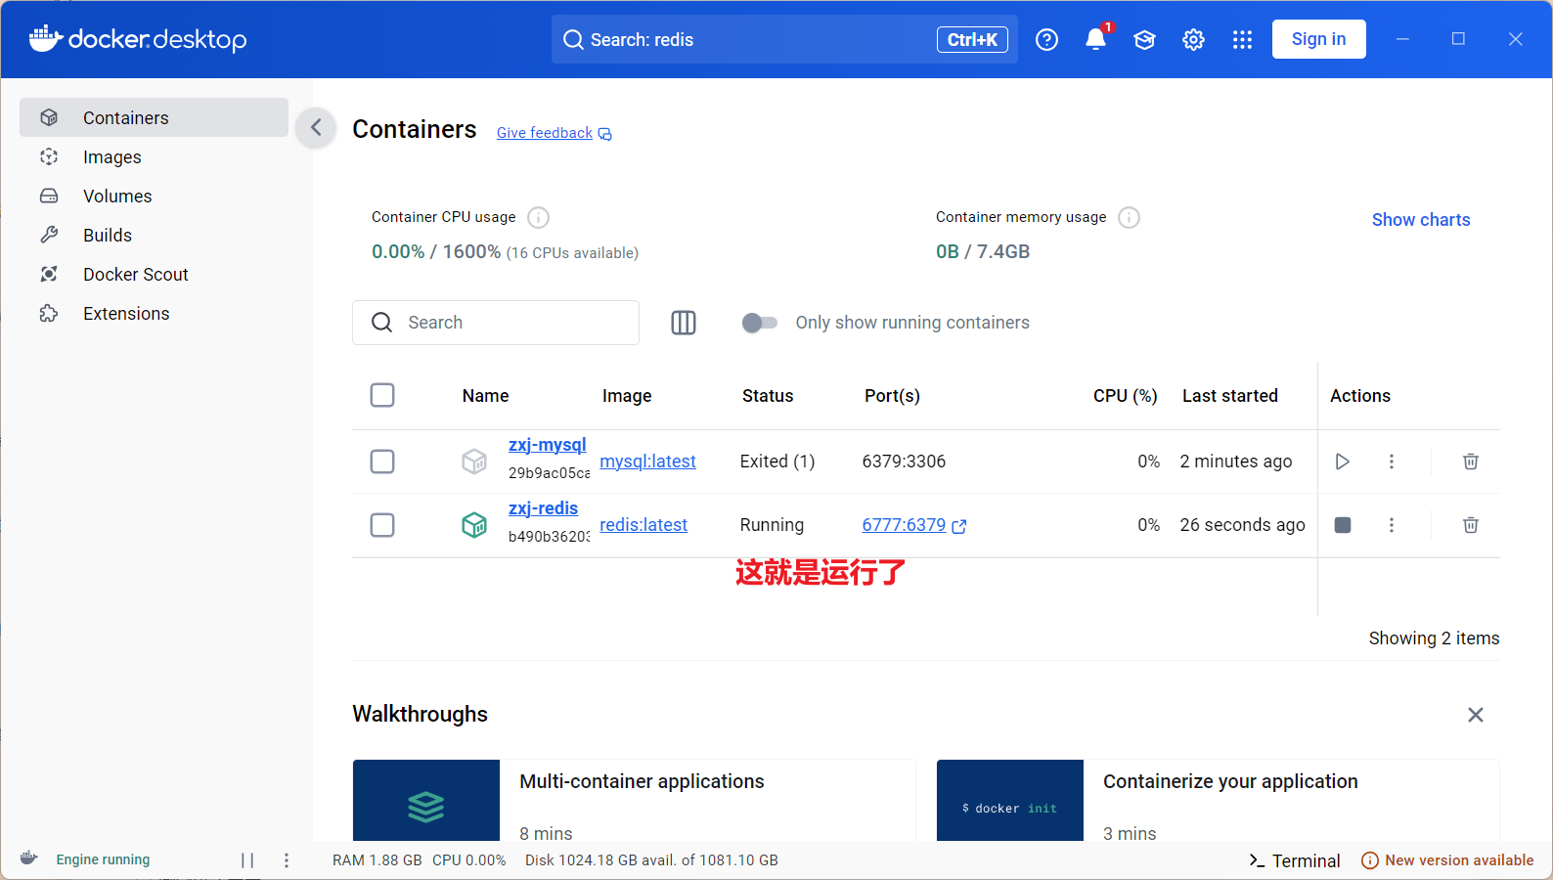This screenshot has height=880, width=1553.
Task: Collapse the sidebar with the chevron button
Action: click(316, 127)
